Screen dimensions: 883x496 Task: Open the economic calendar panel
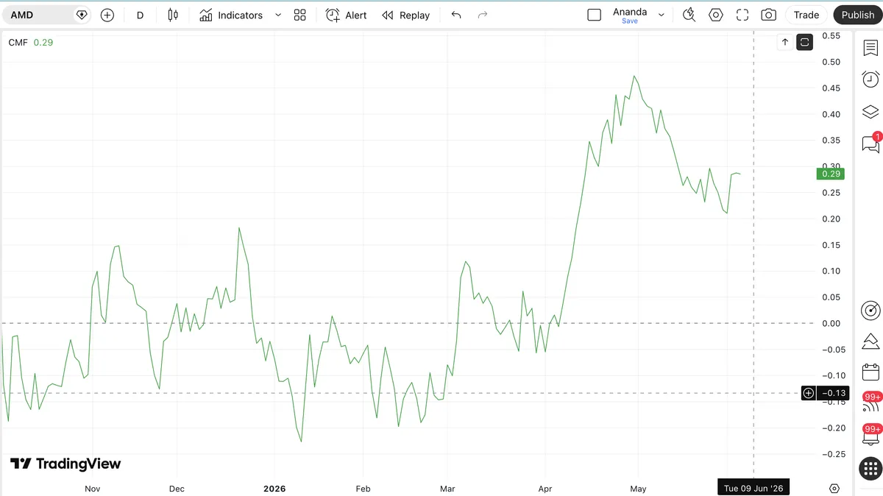click(x=870, y=372)
